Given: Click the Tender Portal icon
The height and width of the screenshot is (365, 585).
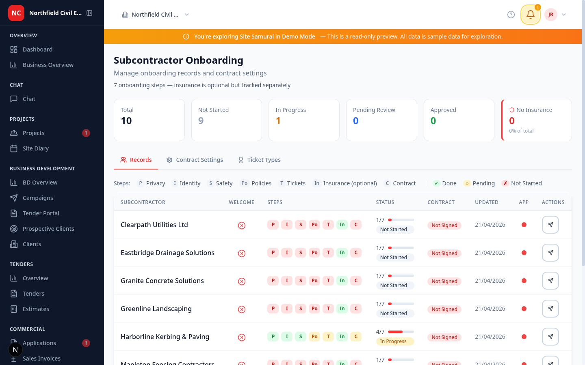Looking at the screenshot, I should [x=15, y=213].
